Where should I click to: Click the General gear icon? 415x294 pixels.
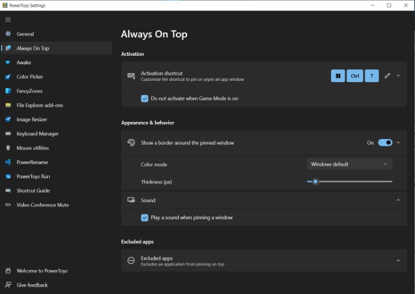click(8, 34)
